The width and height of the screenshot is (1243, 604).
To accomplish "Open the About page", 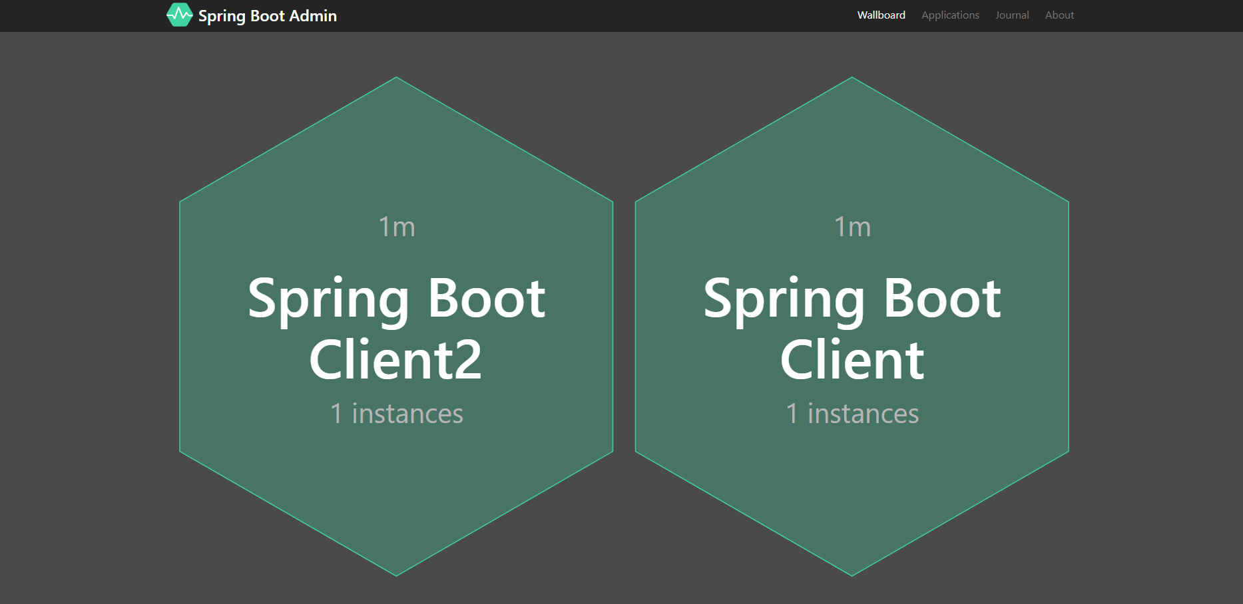I will tap(1059, 15).
